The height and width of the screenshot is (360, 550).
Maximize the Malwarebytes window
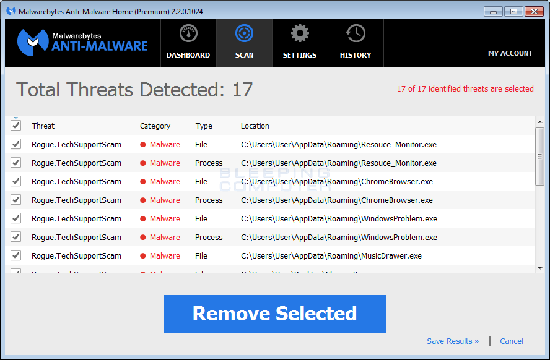click(x=513, y=12)
